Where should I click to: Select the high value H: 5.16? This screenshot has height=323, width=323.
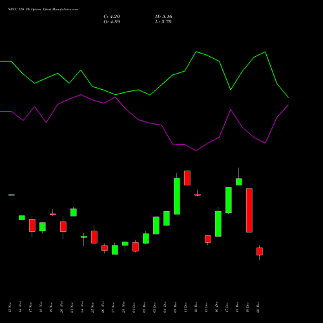[x=163, y=17]
